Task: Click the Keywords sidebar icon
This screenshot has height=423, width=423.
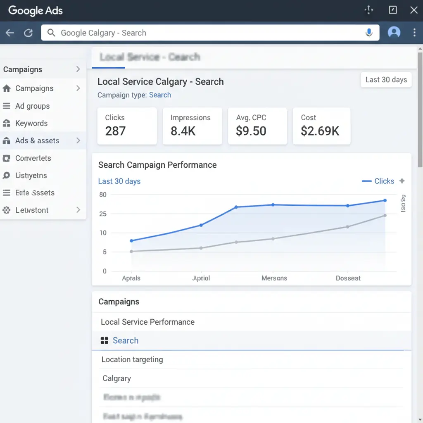Action: click(x=7, y=123)
